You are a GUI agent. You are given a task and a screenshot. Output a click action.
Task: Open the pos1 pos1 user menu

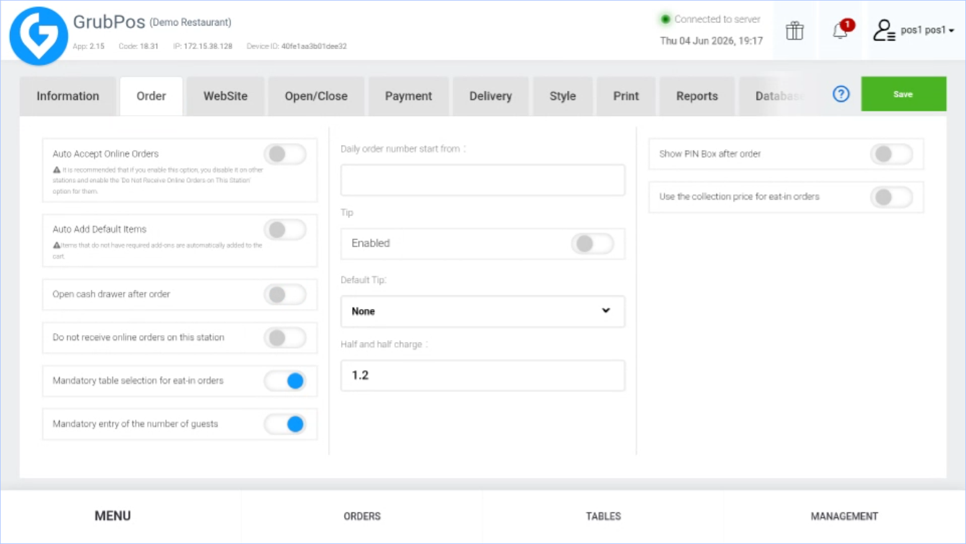927,30
